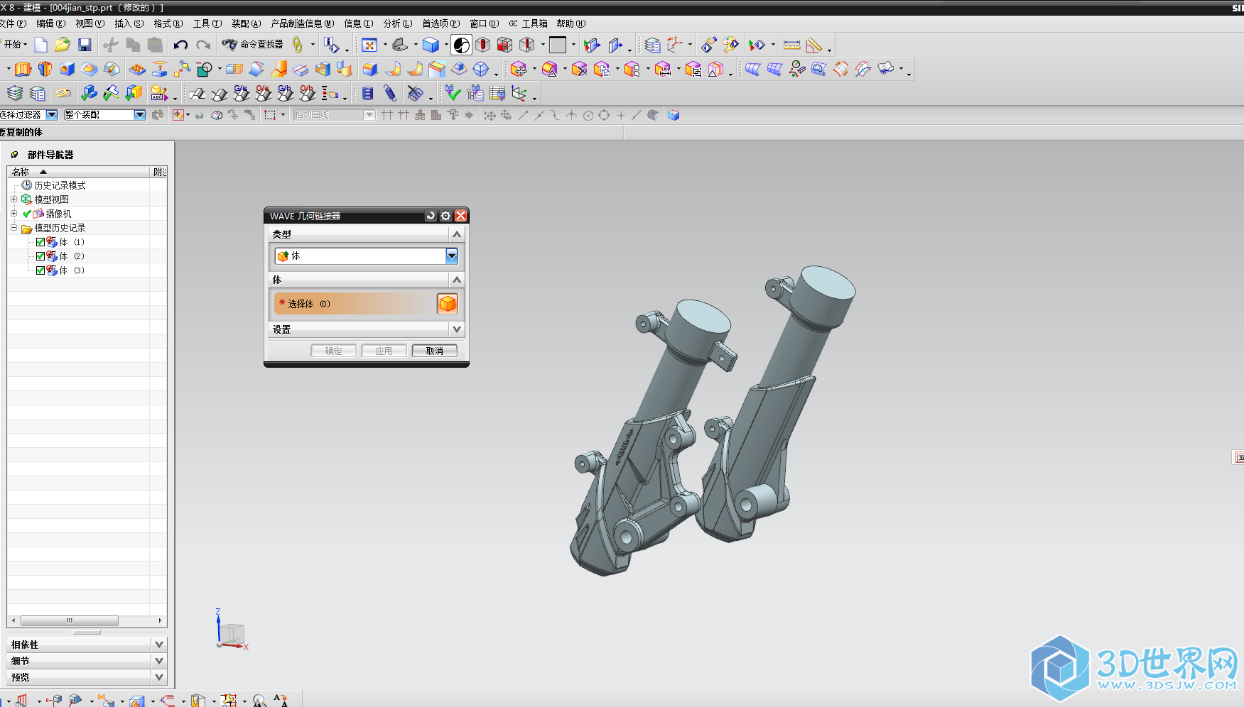This screenshot has width=1244, height=707.
Task: Click the select body cube icon in dialog
Action: [448, 304]
